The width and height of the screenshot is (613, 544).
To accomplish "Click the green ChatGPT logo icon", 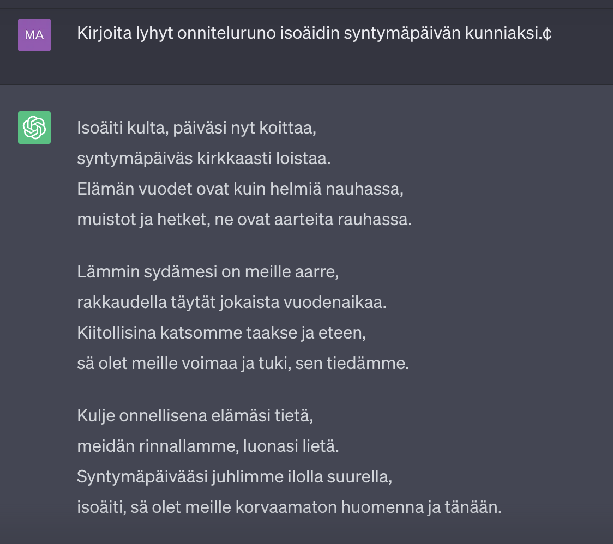I will coord(34,128).
